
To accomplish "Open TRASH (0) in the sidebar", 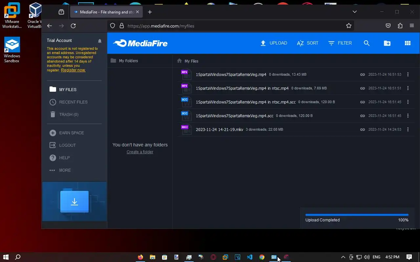I will pos(64,114).
